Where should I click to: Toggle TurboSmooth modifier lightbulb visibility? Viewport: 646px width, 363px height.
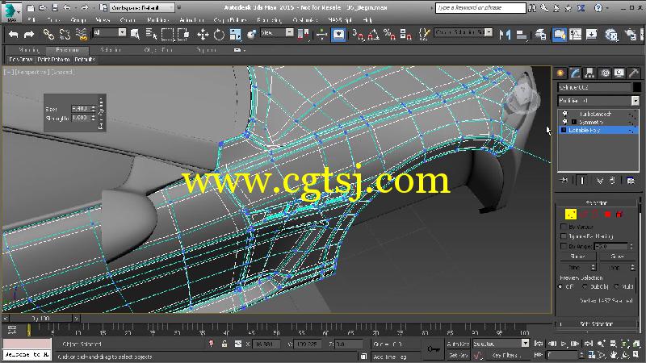click(x=564, y=113)
